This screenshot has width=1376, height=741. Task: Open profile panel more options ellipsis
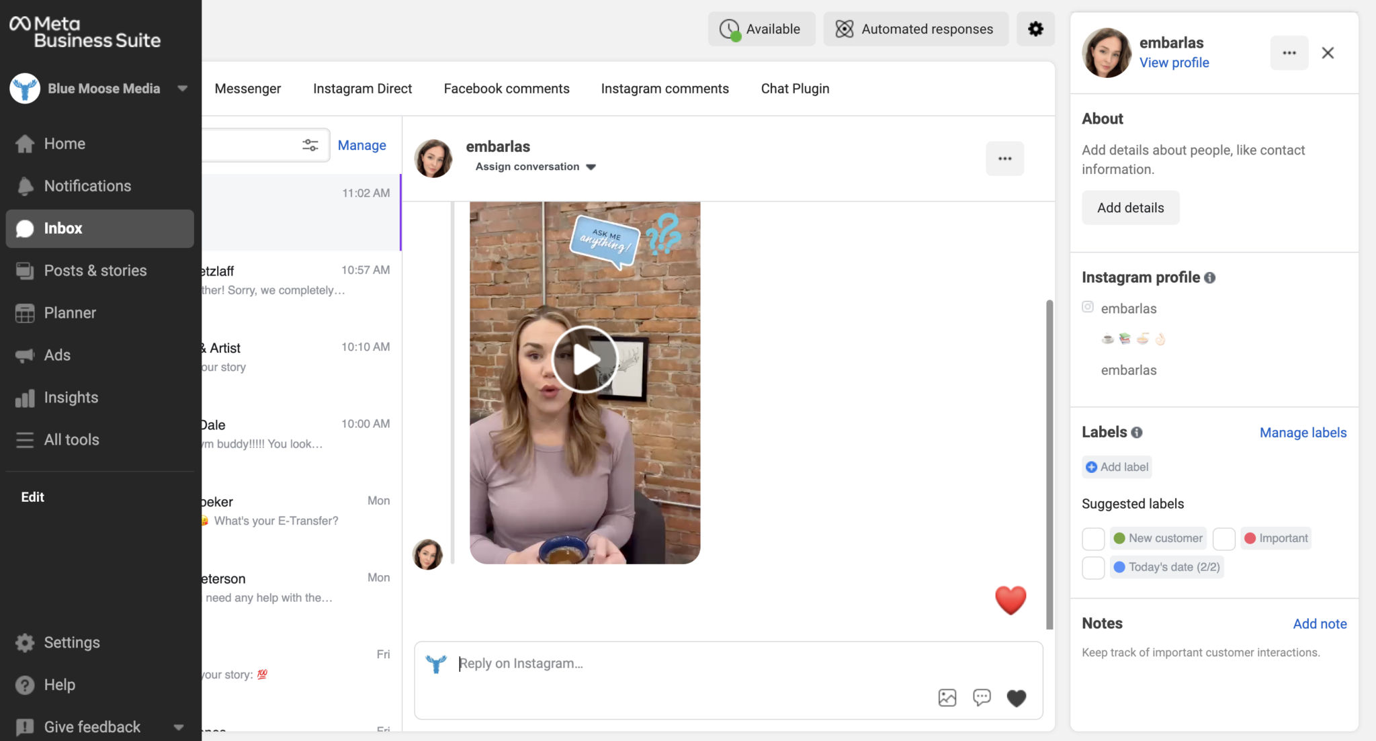[1289, 52]
